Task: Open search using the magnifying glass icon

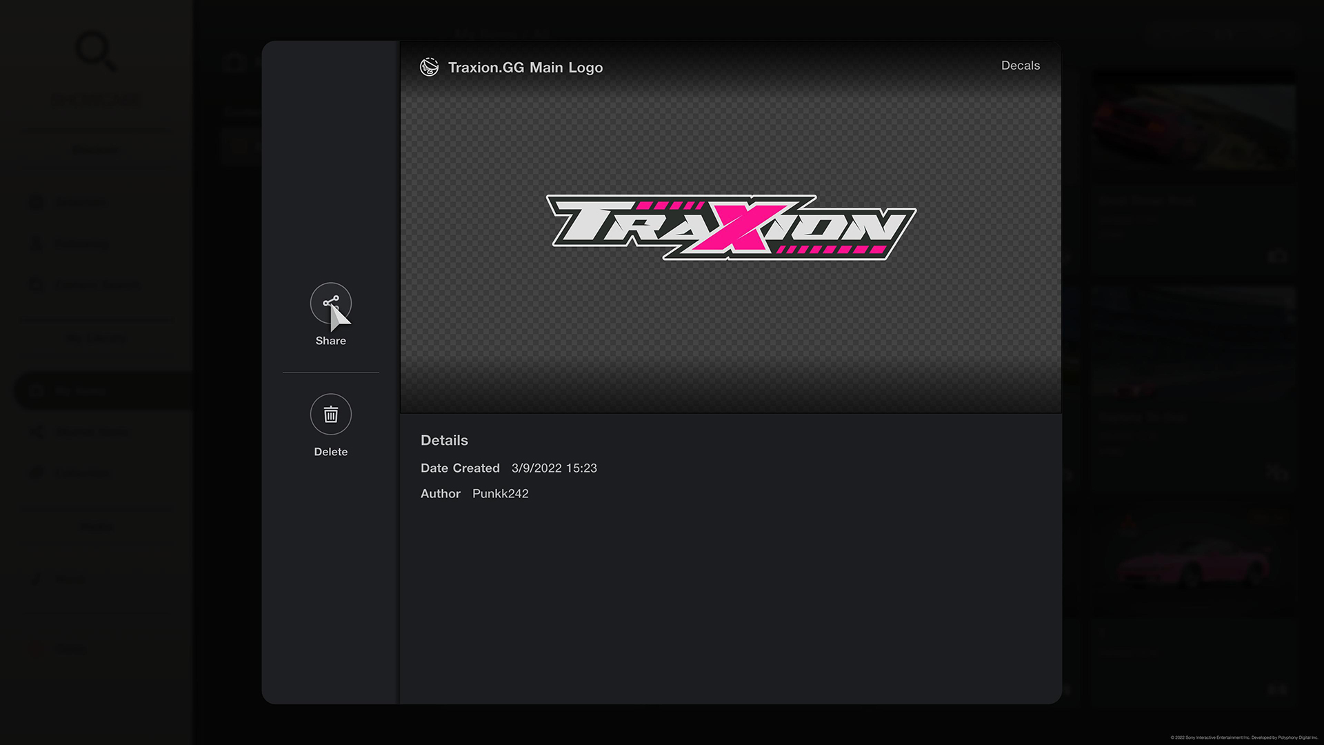Action: 95,50
